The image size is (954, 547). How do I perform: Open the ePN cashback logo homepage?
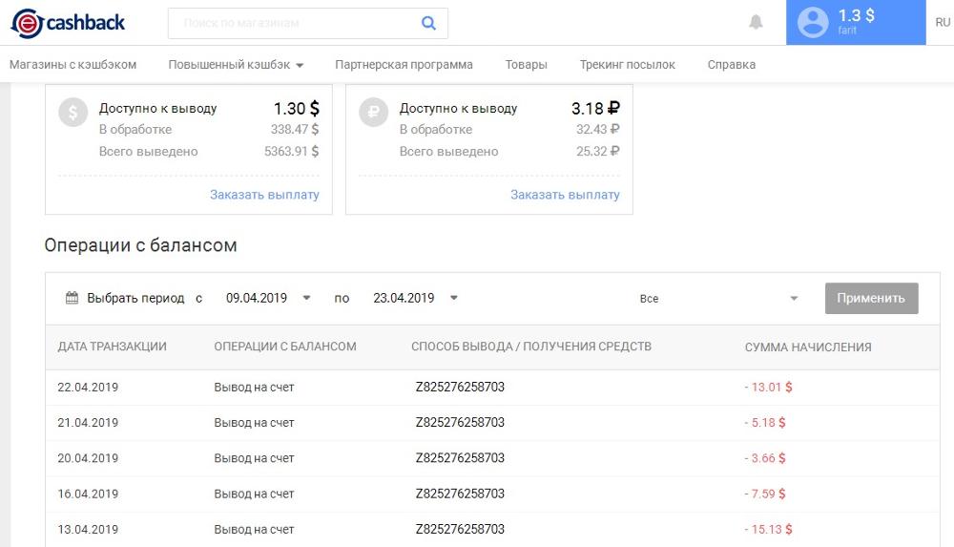tap(68, 23)
